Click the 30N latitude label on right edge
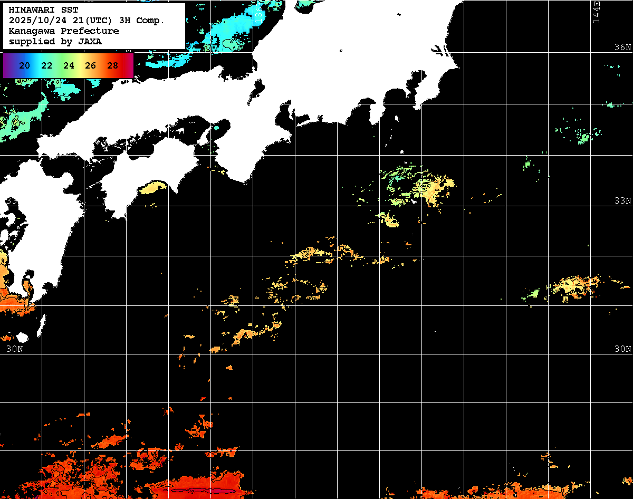 click(622, 349)
